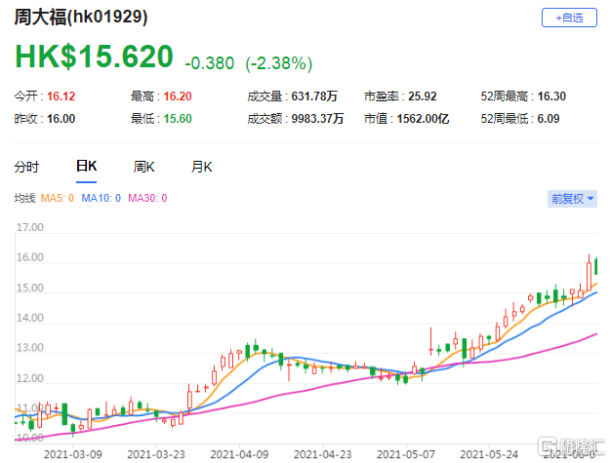Switch to the 分时 tab
Image resolution: width=611 pixels, height=463 pixels.
[27, 167]
